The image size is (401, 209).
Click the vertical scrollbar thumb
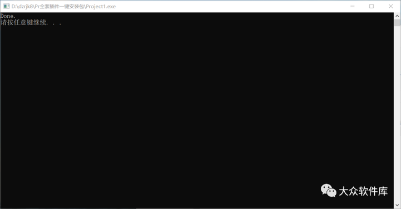click(x=397, y=23)
